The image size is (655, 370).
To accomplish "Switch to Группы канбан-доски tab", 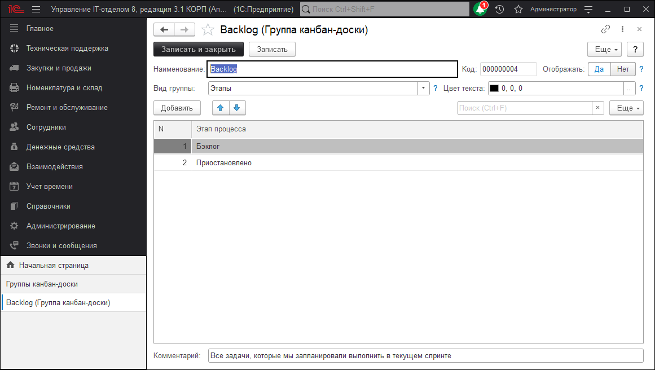I will [42, 284].
